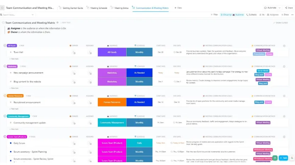Viewport: 295px width, 165px height.
Task: Add New task under Human Resource group
Action: coord(14,109)
